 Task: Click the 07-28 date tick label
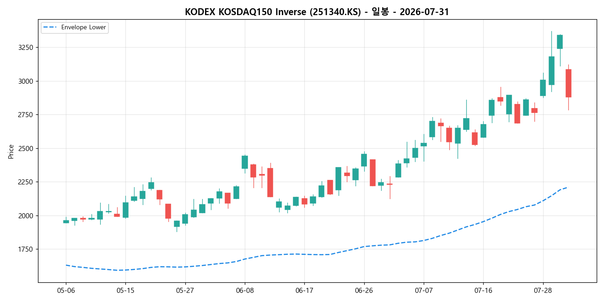pyautogui.click(x=543, y=291)
